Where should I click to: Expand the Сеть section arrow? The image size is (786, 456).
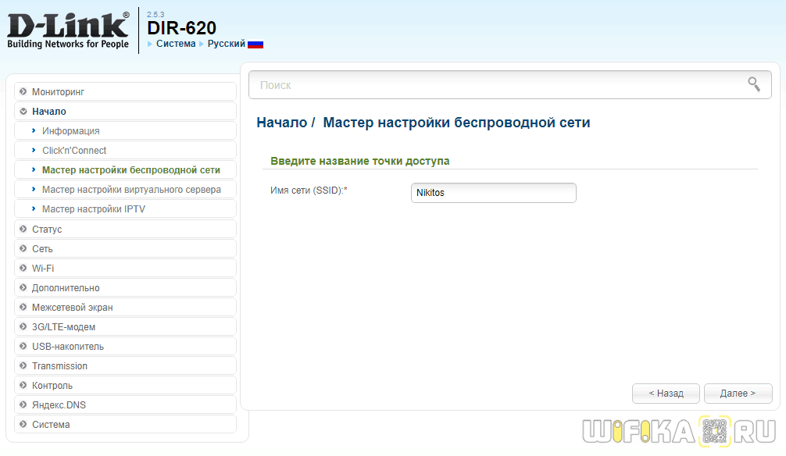(x=23, y=248)
